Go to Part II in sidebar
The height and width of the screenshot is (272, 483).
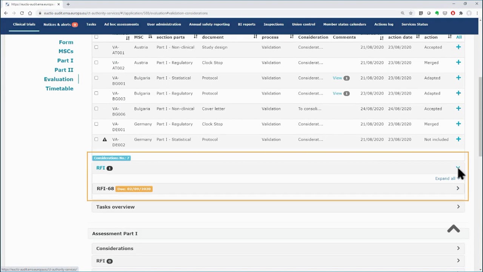point(64,70)
